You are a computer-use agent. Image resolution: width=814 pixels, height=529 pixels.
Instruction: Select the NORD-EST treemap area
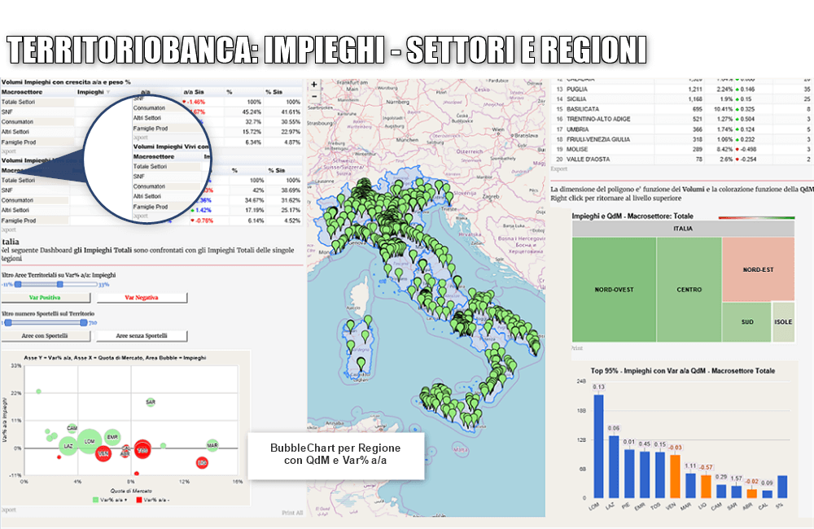(758, 269)
